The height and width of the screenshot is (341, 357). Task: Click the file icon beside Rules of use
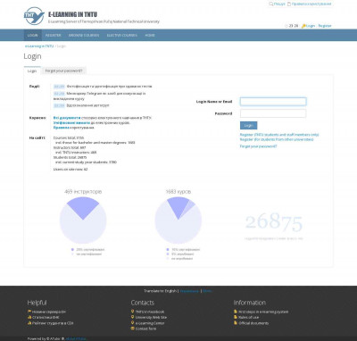point(236,317)
